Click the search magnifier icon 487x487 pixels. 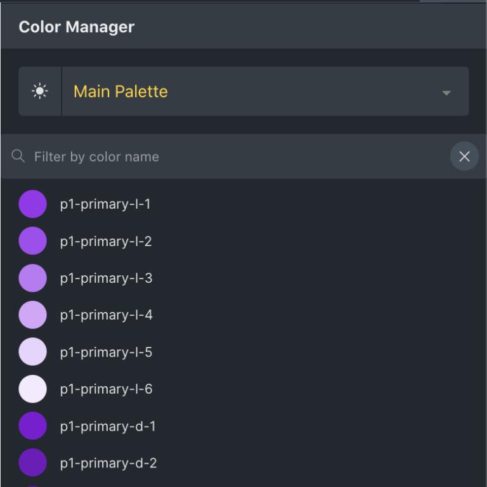point(18,156)
